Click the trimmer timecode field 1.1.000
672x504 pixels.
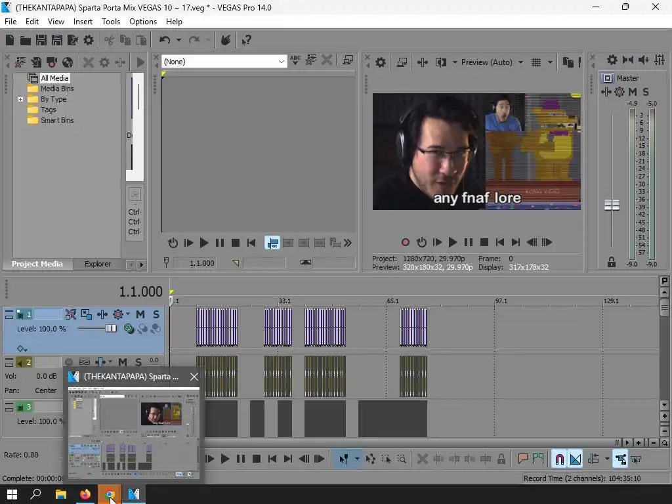194,263
